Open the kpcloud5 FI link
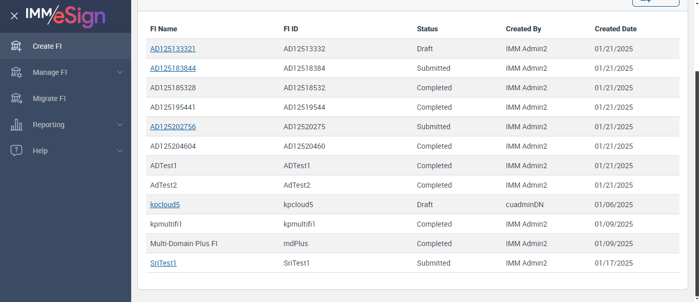Image resolution: width=700 pixels, height=302 pixels. (164, 205)
